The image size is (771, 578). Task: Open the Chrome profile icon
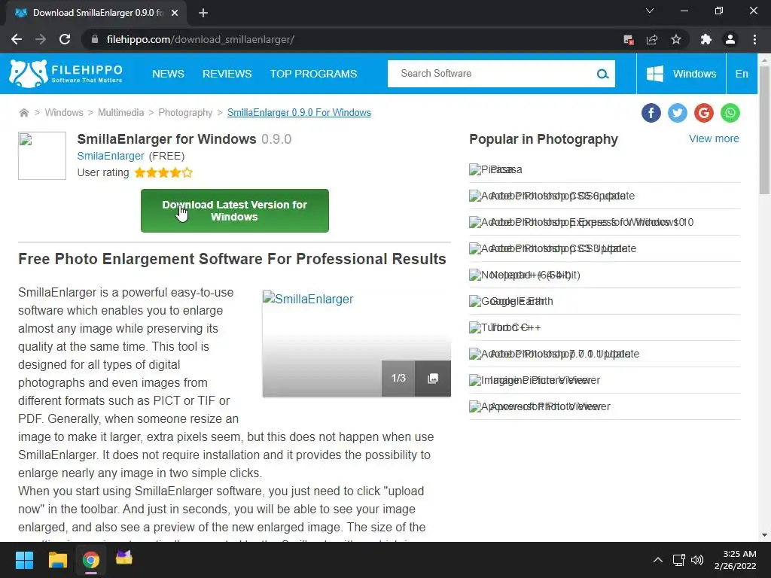coord(730,39)
